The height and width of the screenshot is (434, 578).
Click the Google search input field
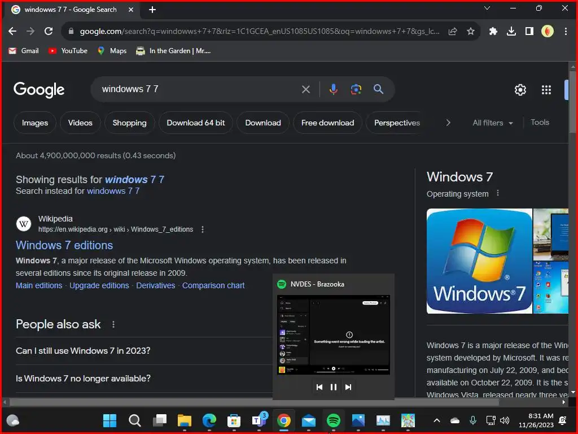pyautogui.click(x=199, y=89)
